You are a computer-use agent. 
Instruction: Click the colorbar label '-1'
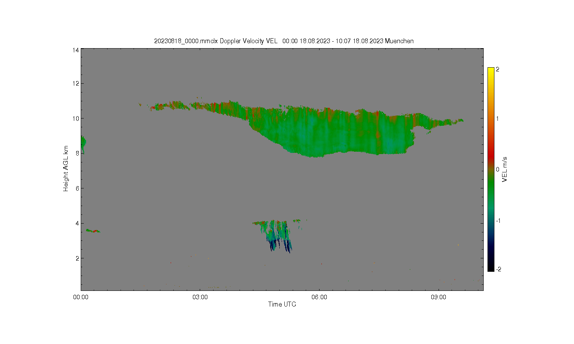tap(498, 221)
